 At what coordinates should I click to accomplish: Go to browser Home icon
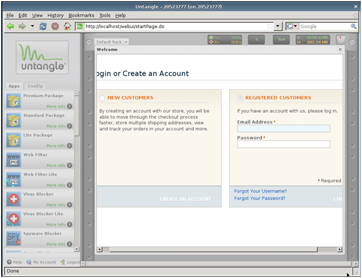coord(66,26)
